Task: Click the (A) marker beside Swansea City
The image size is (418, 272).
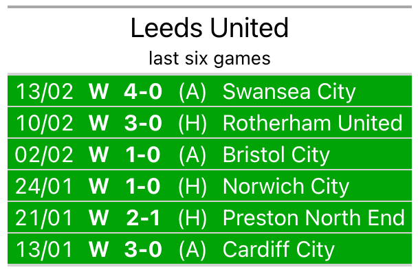Action: 192,92
